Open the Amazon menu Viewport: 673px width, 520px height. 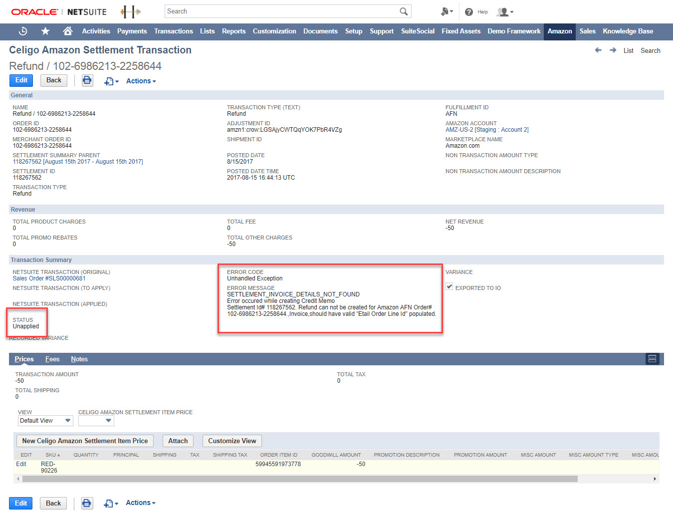click(x=560, y=31)
